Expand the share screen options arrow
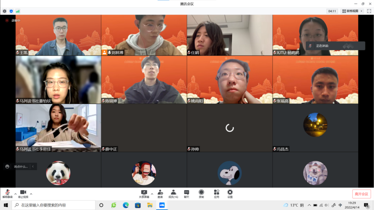 click(152, 194)
